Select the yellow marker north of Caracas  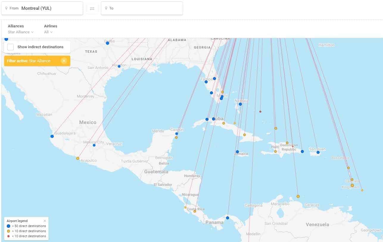coord(298,196)
